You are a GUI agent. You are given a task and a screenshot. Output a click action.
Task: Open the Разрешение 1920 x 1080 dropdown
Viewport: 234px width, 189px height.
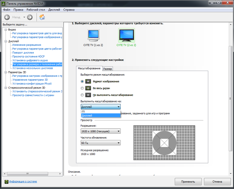point(101,131)
